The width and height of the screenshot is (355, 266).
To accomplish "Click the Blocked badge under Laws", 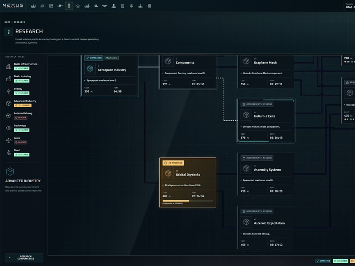I will [20, 142].
